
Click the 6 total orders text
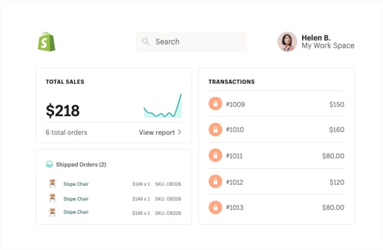pyautogui.click(x=66, y=132)
